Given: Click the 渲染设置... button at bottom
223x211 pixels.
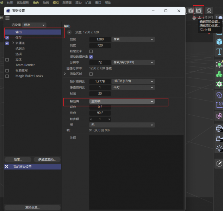Looking at the screenshot, I should point(32,207).
